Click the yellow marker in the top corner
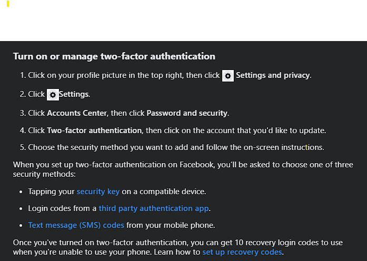 [8, 4]
